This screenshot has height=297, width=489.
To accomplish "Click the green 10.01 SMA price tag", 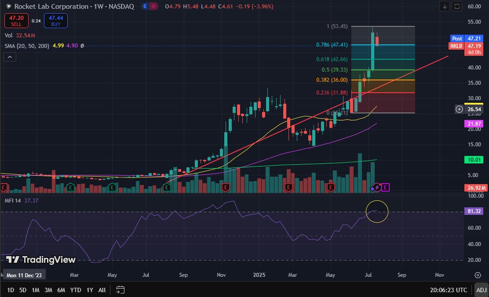I will [474, 159].
